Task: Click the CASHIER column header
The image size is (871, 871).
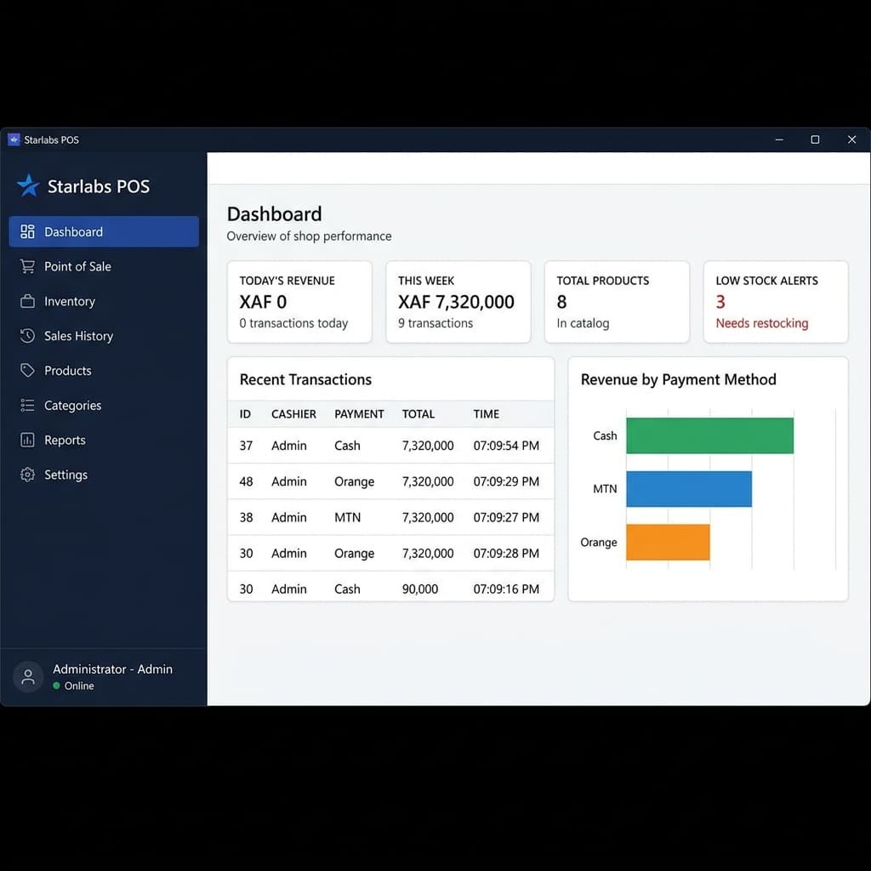Action: 293,414
